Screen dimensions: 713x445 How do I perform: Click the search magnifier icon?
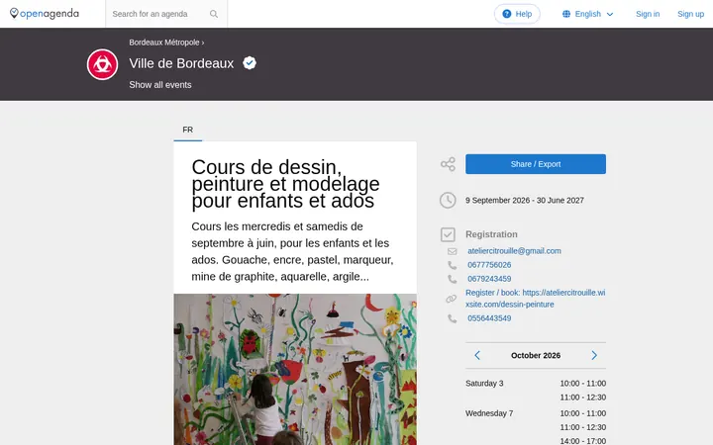(x=214, y=14)
